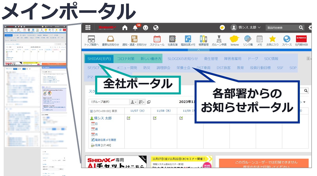Image resolution: width=317 pixels, height=176 pixels.
Task: Select the 栄養士会 tab
Action: (184, 68)
